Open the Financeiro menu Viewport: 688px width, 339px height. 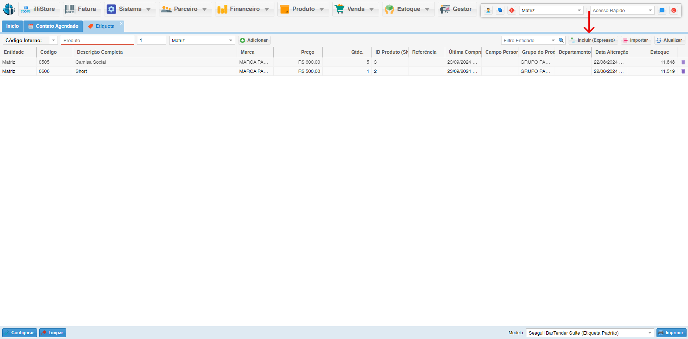point(244,9)
